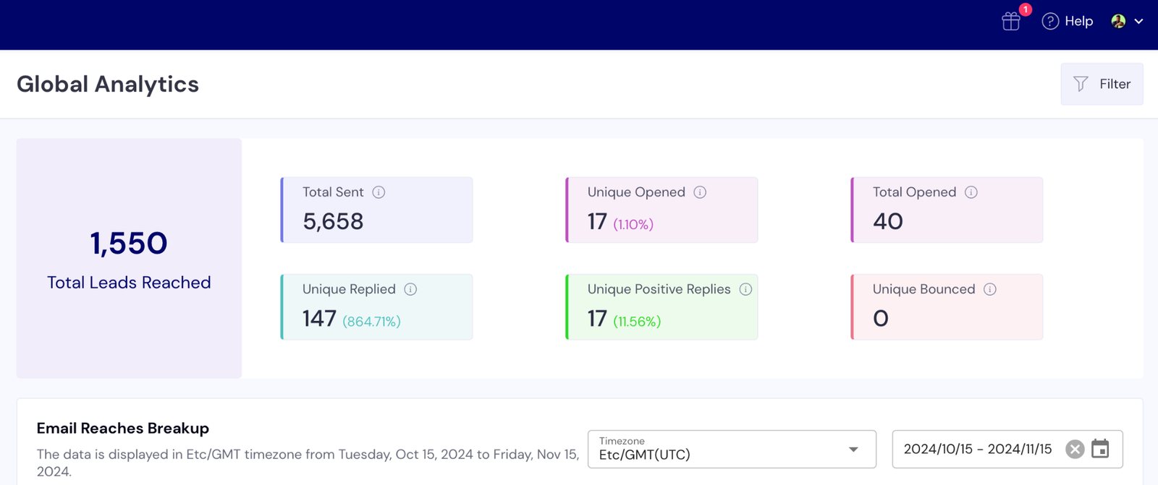Expand the account chevron dropdown
This screenshot has height=485, width=1158.
(x=1138, y=22)
